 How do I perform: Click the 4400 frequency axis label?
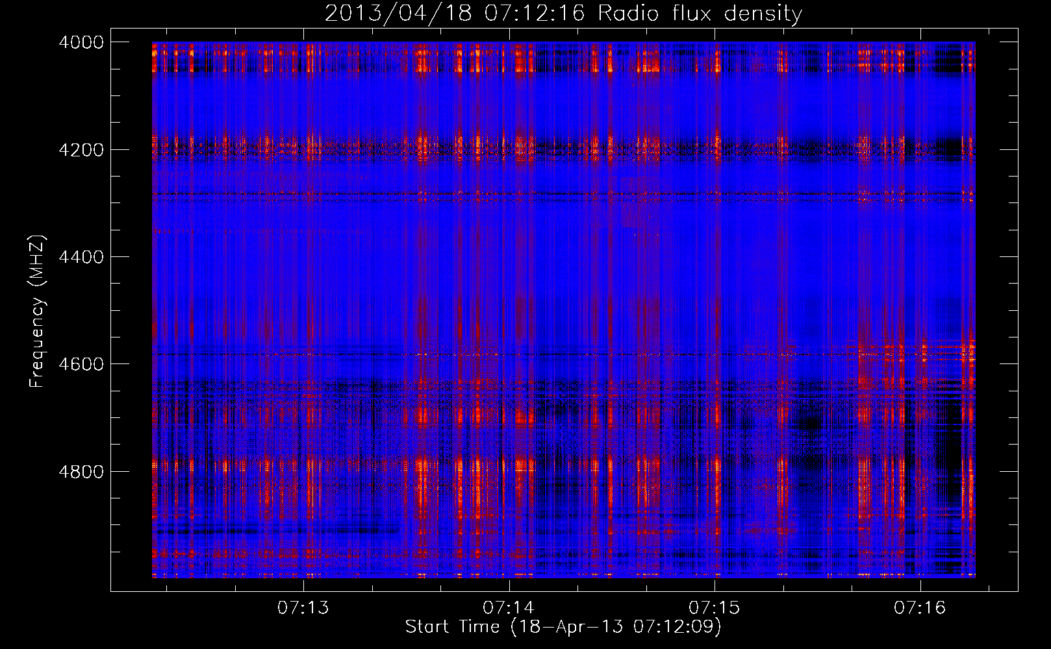coord(81,257)
